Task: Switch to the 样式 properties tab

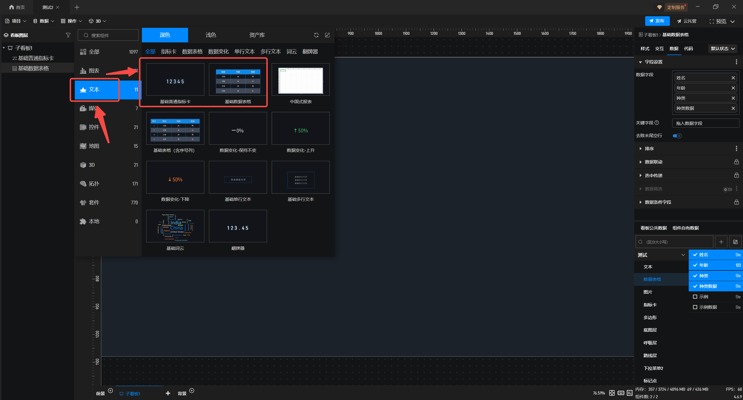Action: [x=645, y=49]
